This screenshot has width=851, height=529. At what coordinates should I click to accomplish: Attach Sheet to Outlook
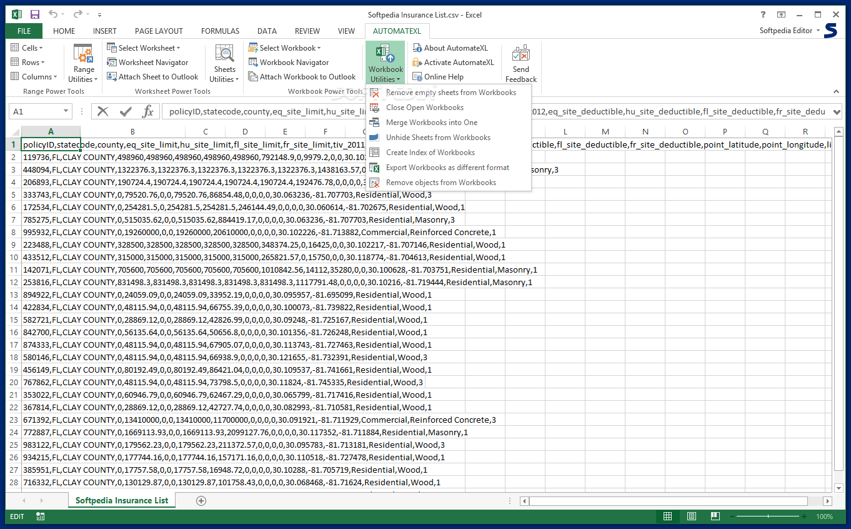152,77
